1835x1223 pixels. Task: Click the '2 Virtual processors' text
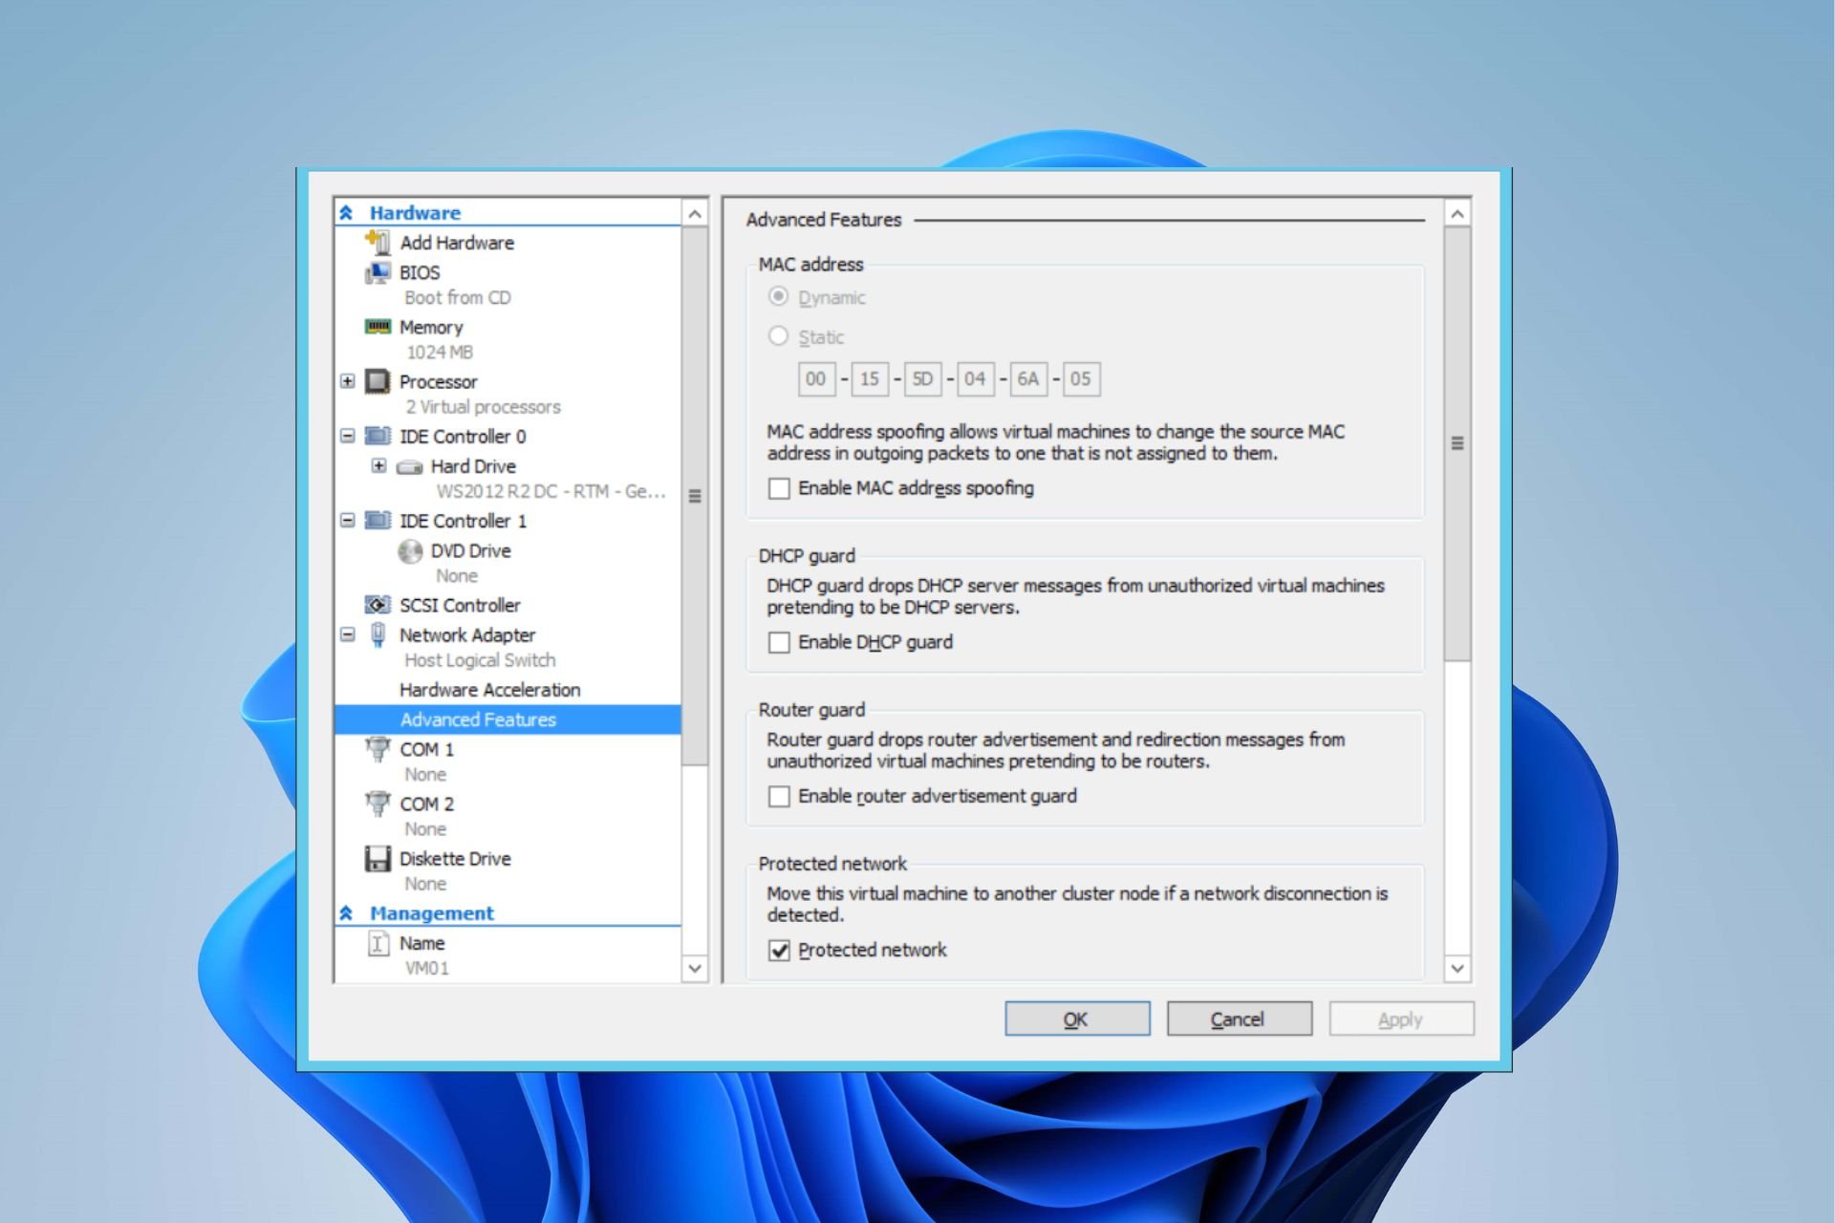point(483,406)
